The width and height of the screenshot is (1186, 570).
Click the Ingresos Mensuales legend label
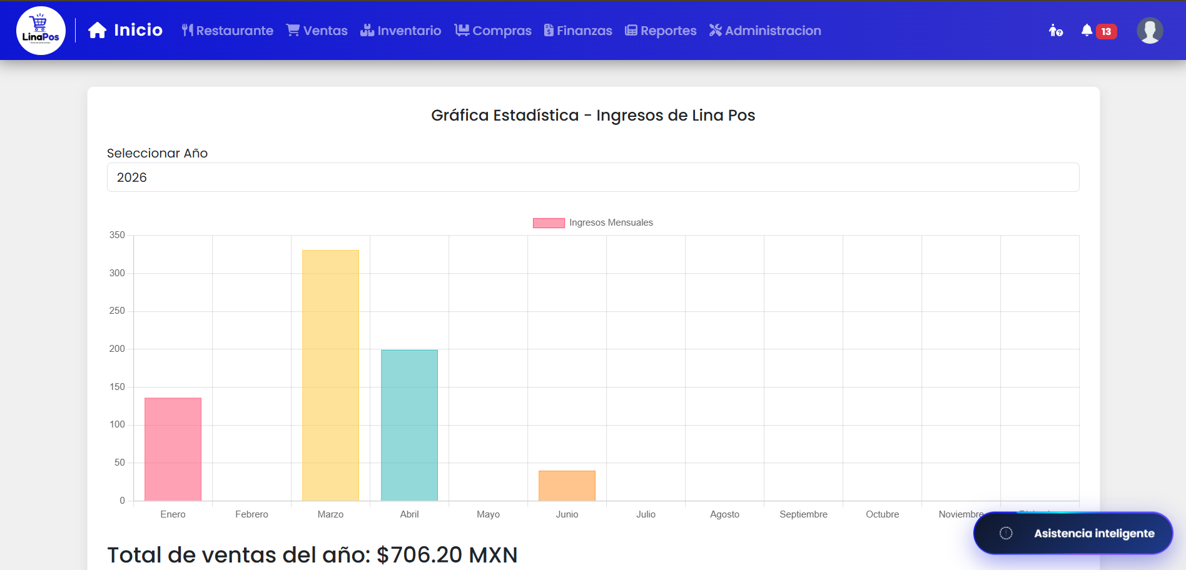(611, 222)
